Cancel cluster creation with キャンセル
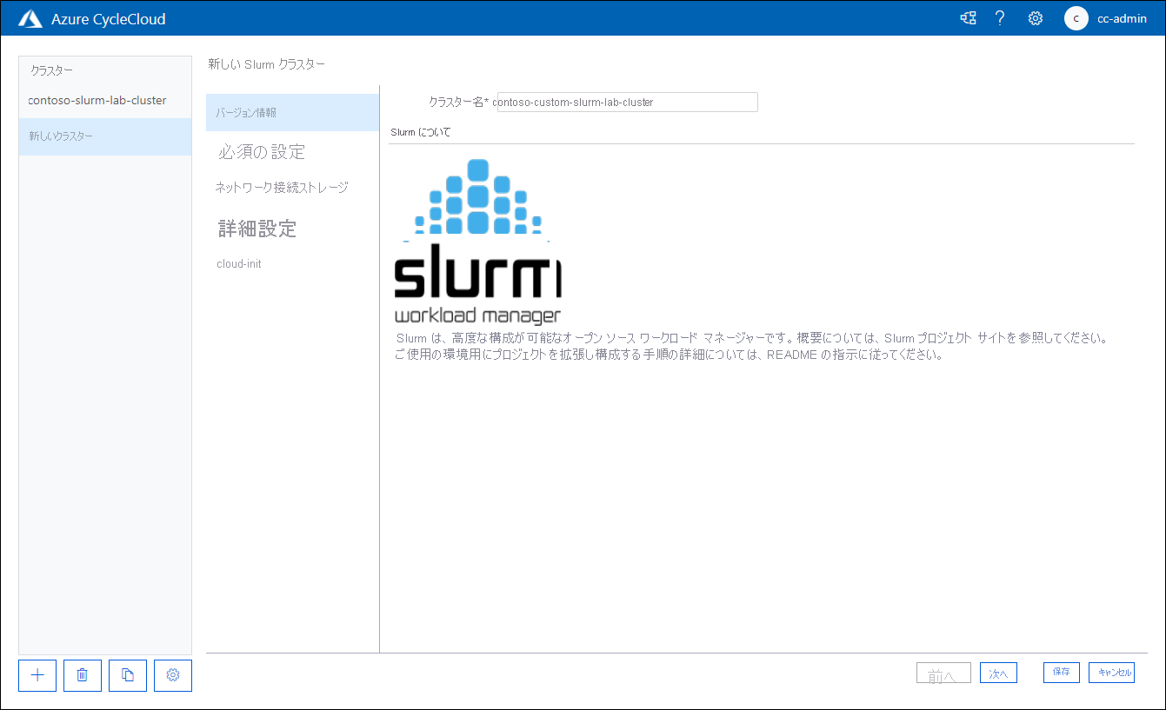1166x710 pixels. [1111, 672]
